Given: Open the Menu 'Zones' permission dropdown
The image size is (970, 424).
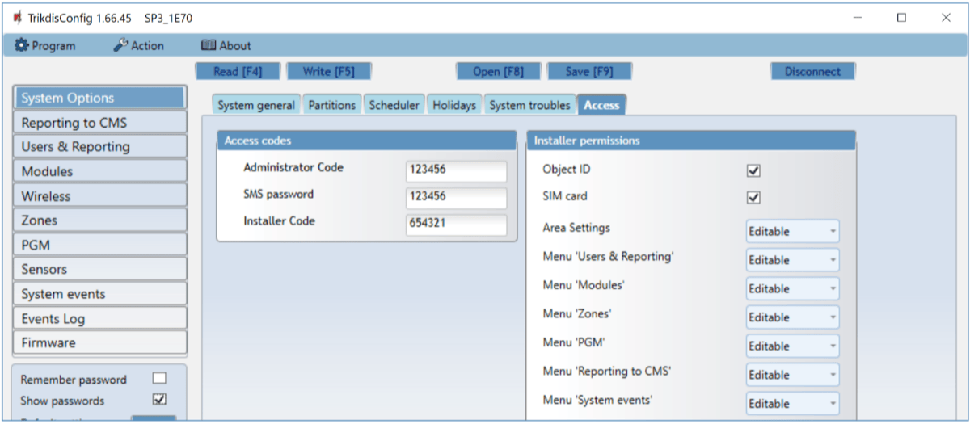Looking at the screenshot, I should 791,317.
